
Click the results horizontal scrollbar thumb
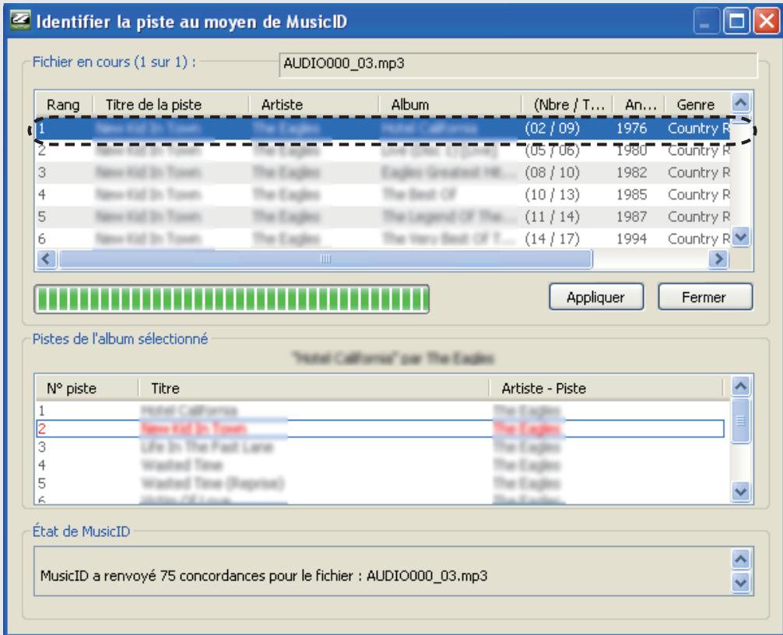[x=325, y=259]
